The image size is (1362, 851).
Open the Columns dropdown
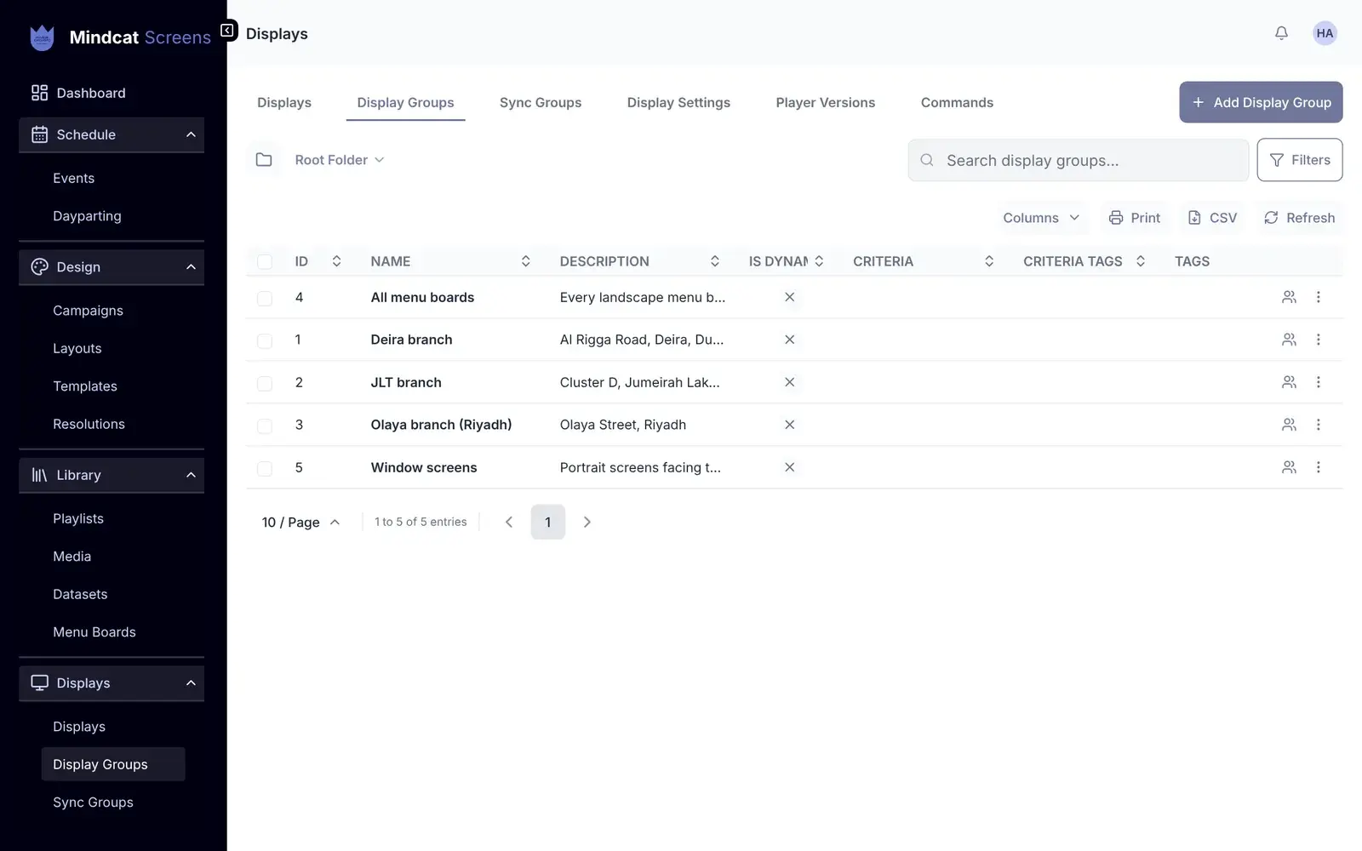1041,218
